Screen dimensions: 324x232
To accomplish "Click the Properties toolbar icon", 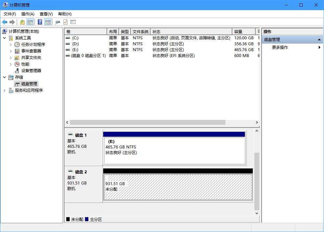I will pyautogui.click(x=58, y=22).
